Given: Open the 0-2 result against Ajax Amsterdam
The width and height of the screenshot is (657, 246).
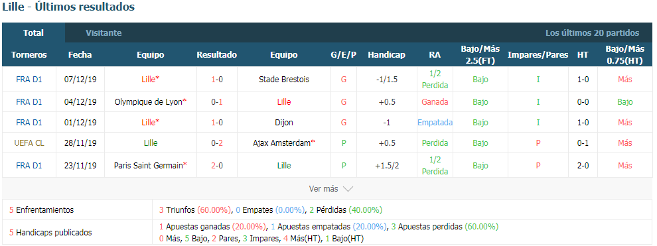Looking at the screenshot, I should (216, 143).
